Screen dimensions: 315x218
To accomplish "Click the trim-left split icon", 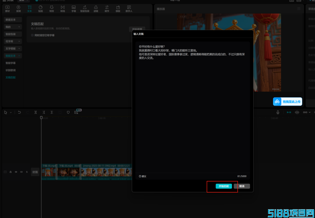I will 43,112.
